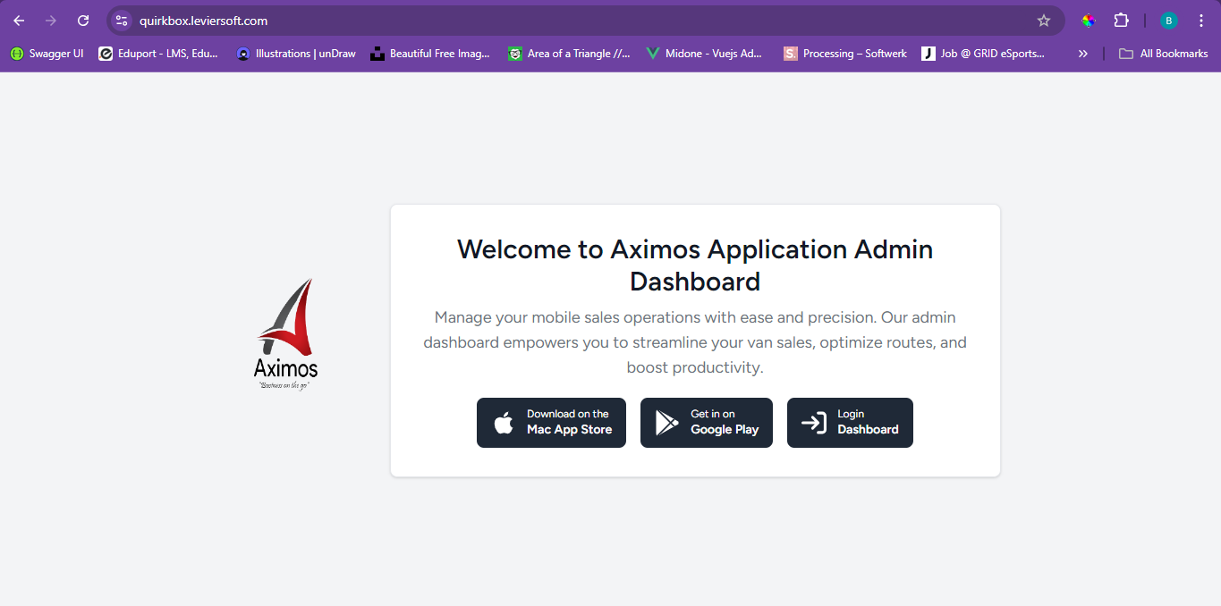1221x606 pixels.
Task: Go back to the previous page
Action: (x=19, y=21)
